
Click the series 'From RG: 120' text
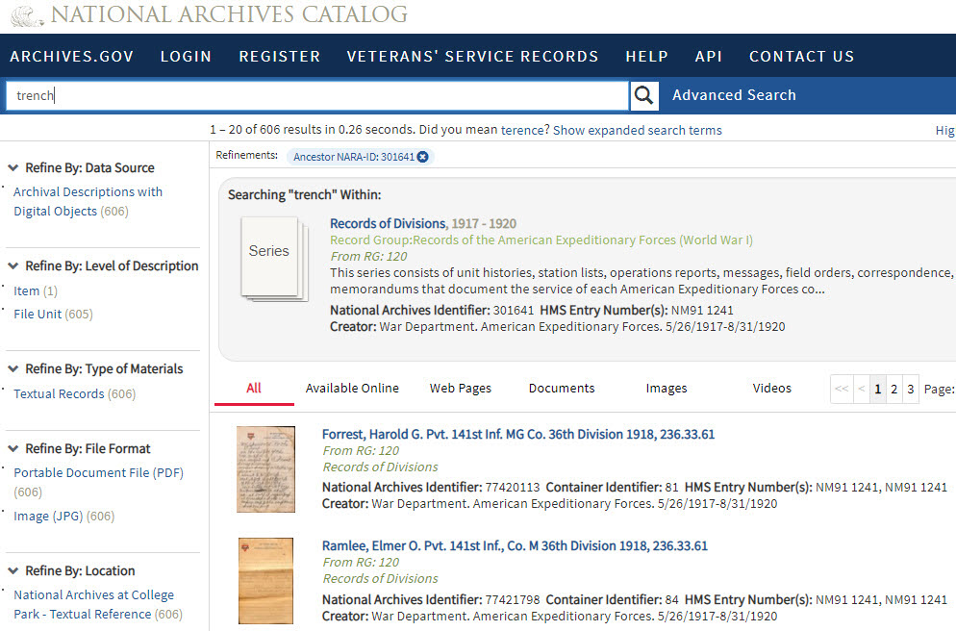click(x=368, y=256)
